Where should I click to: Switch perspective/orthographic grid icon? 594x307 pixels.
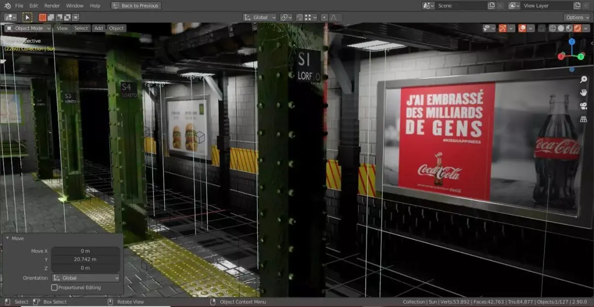584,119
